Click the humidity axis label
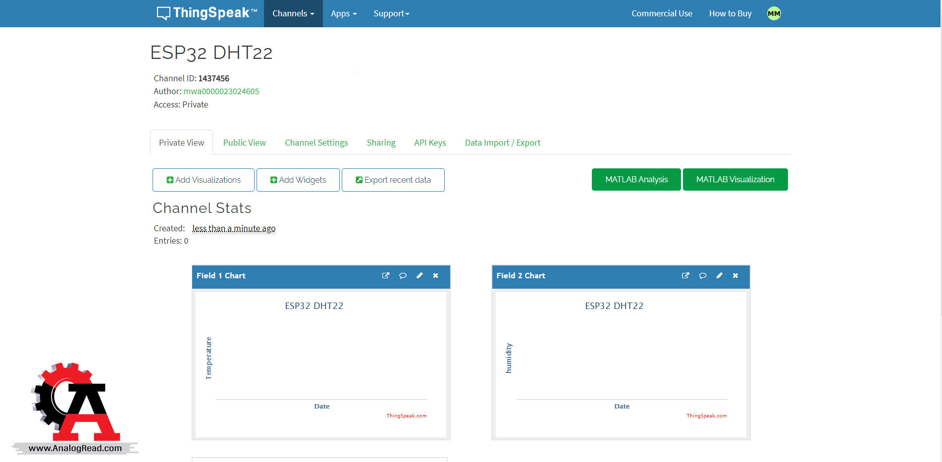Image resolution: width=942 pixels, height=462 pixels. click(509, 359)
